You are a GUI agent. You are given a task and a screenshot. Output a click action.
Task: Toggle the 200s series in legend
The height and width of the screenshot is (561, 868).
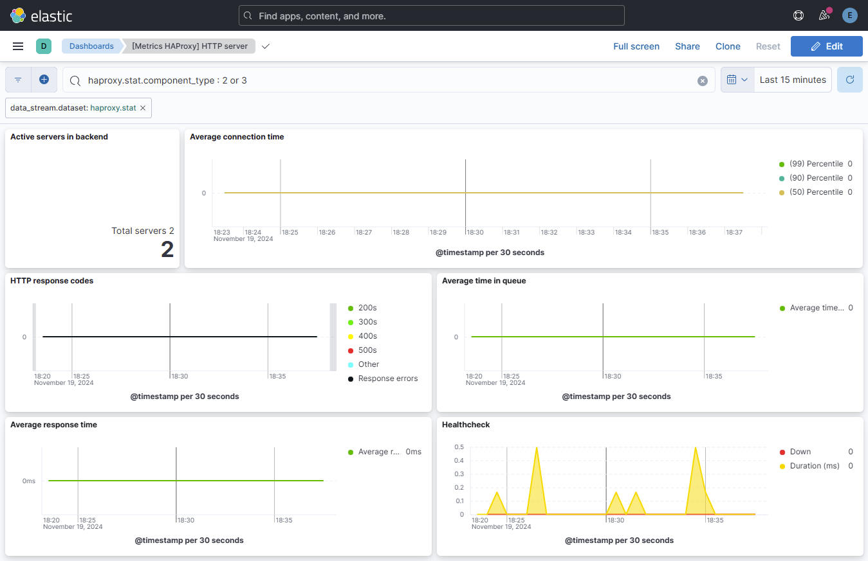coord(367,308)
